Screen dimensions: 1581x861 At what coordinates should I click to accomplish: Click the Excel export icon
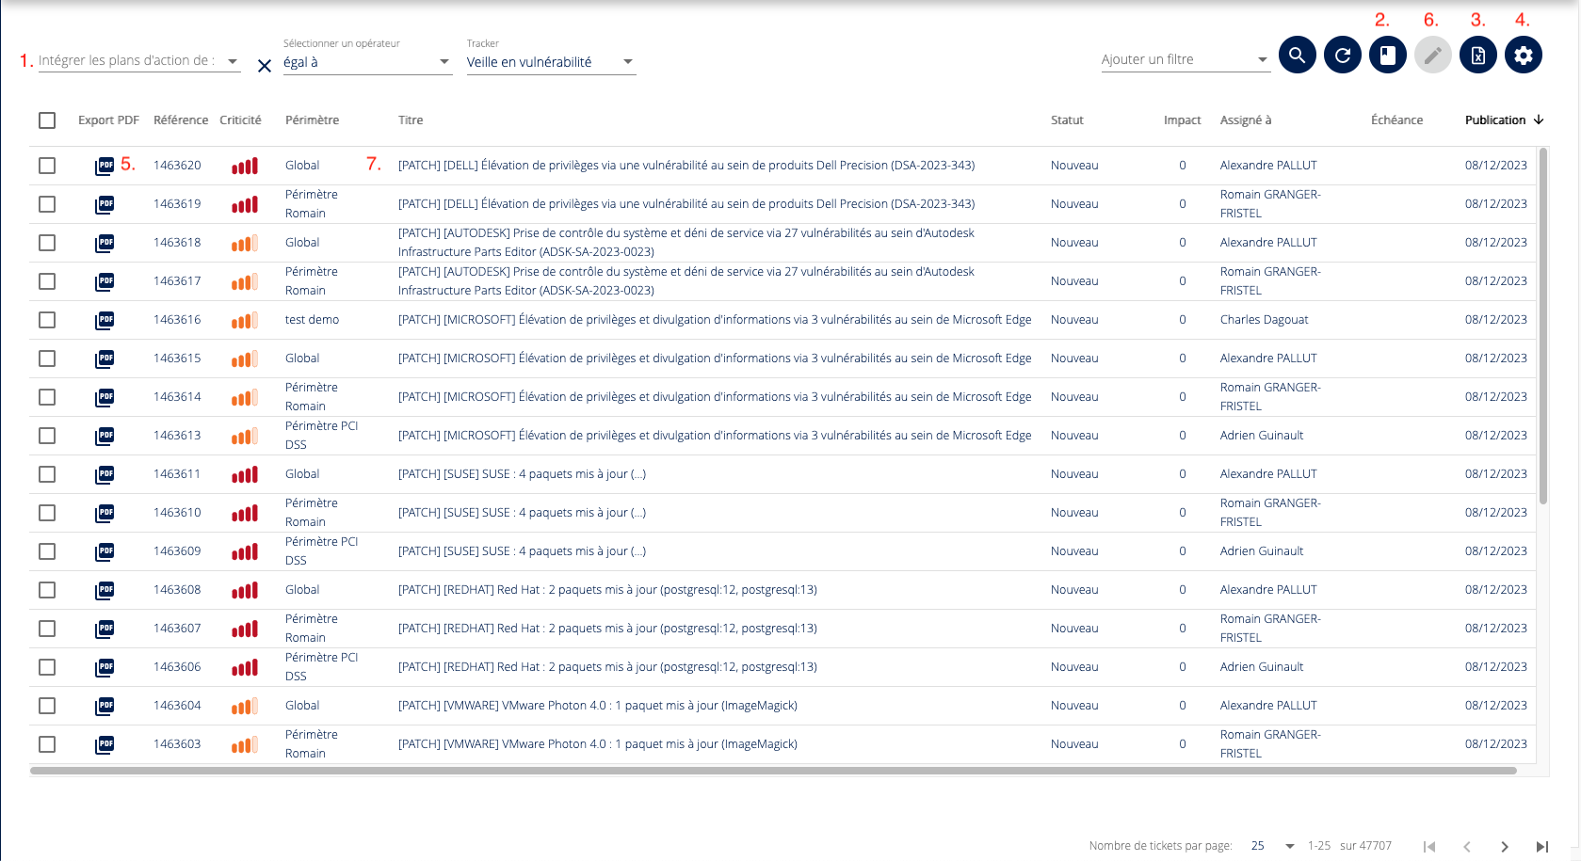[1477, 56]
